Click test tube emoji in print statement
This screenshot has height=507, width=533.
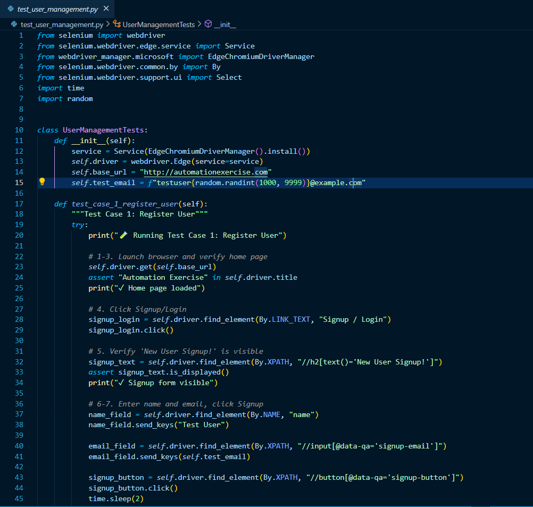[x=124, y=235]
